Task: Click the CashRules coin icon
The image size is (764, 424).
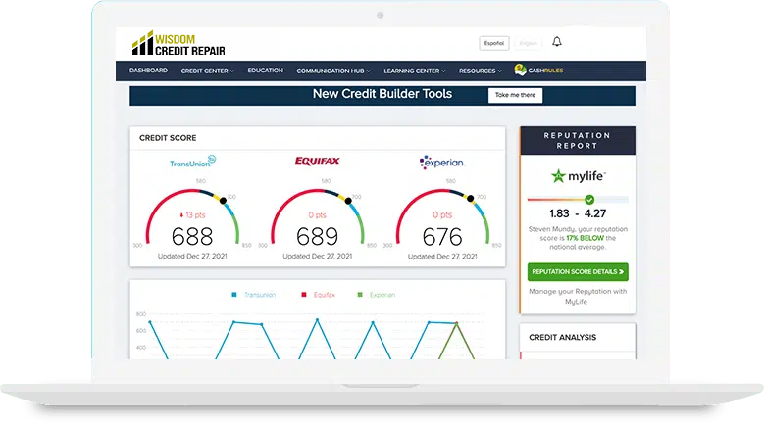Action: (520, 71)
